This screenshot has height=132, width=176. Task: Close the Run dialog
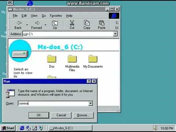pyautogui.click(x=94, y=81)
